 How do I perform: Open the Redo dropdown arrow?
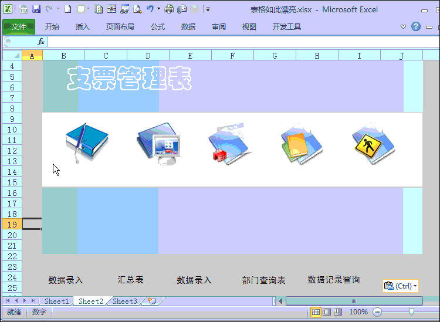click(57, 9)
